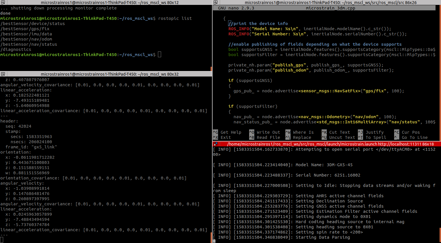Click if (supportsGNSS) statement in nano
Screen dimensions: 441x243
pos(250,81)
